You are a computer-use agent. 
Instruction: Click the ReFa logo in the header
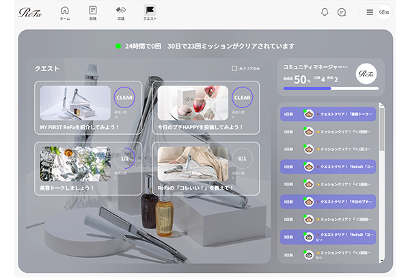pos(30,12)
